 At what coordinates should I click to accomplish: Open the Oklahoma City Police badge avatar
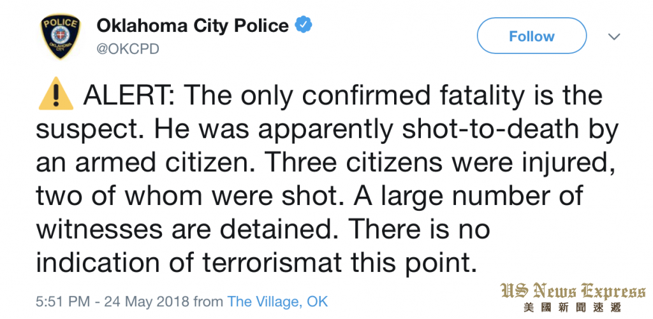pyautogui.click(x=61, y=36)
